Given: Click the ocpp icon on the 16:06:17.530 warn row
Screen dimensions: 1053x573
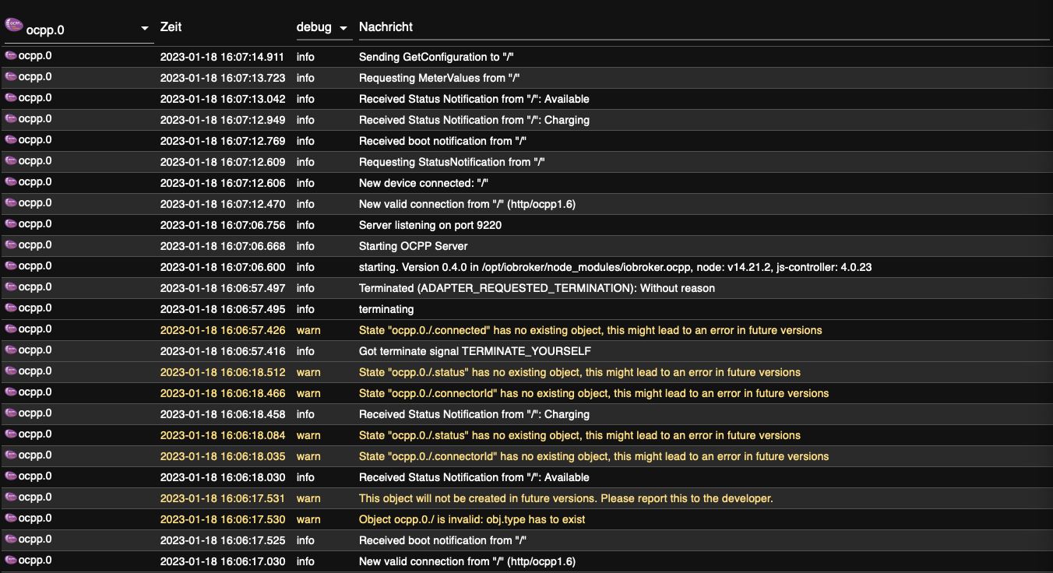Looking at the screenshot, I should point(11,519).
